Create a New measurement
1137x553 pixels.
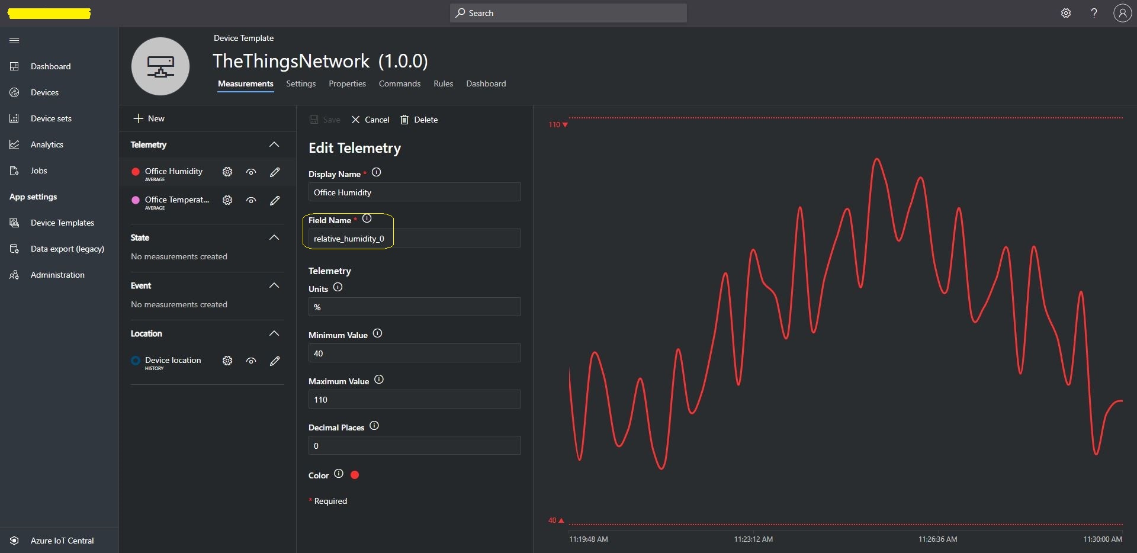pos(149,118)
